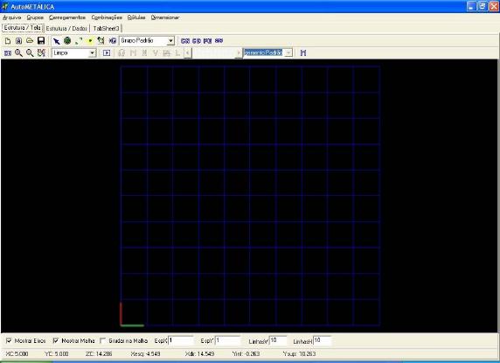Toggle Mostrar Eixos checkbox
The width and height of the screenshot is (500, 363).
9,340
